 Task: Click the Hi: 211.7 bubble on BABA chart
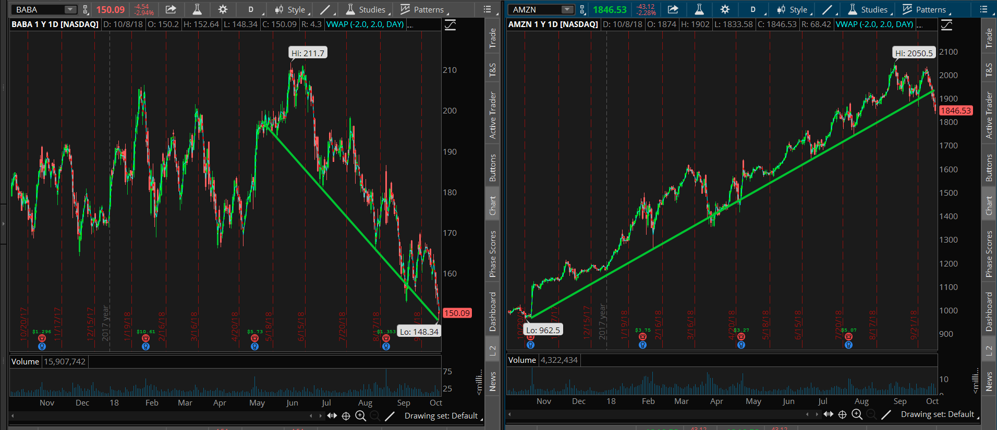click(308, 53)
